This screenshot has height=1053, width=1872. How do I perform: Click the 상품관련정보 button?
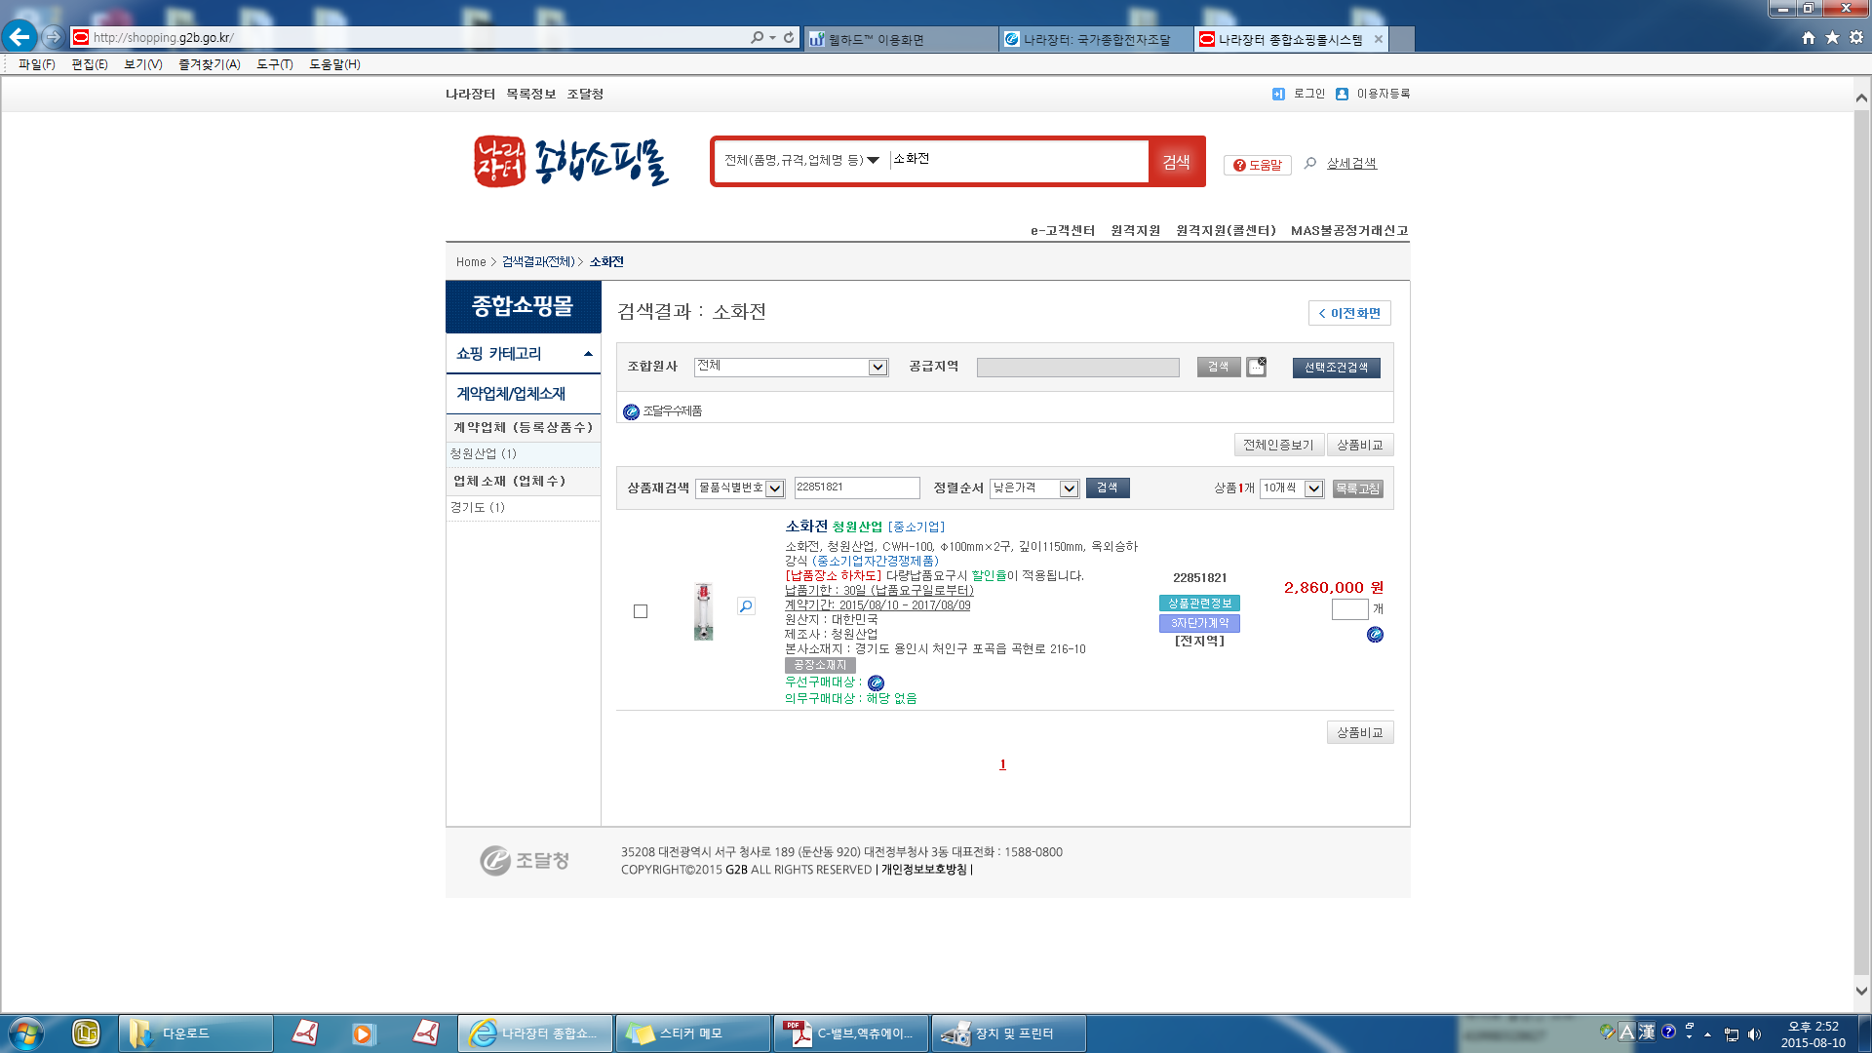point(1199,604)
